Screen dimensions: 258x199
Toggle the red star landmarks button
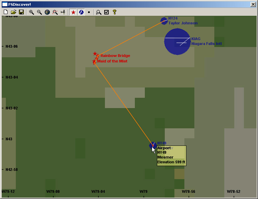coord(73,12)
